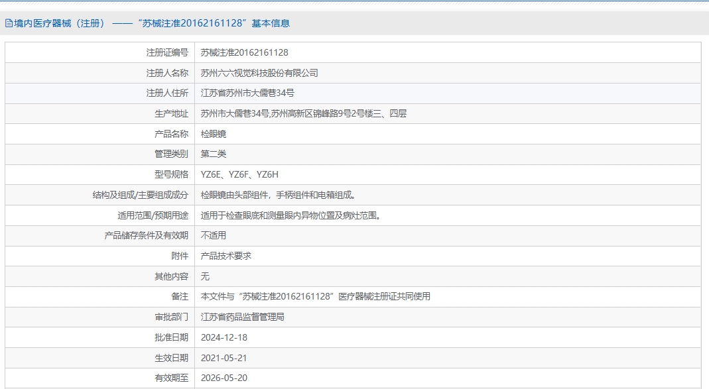
Task: Select registration number value 苏械注准20162161128
Action: point(244,52)
